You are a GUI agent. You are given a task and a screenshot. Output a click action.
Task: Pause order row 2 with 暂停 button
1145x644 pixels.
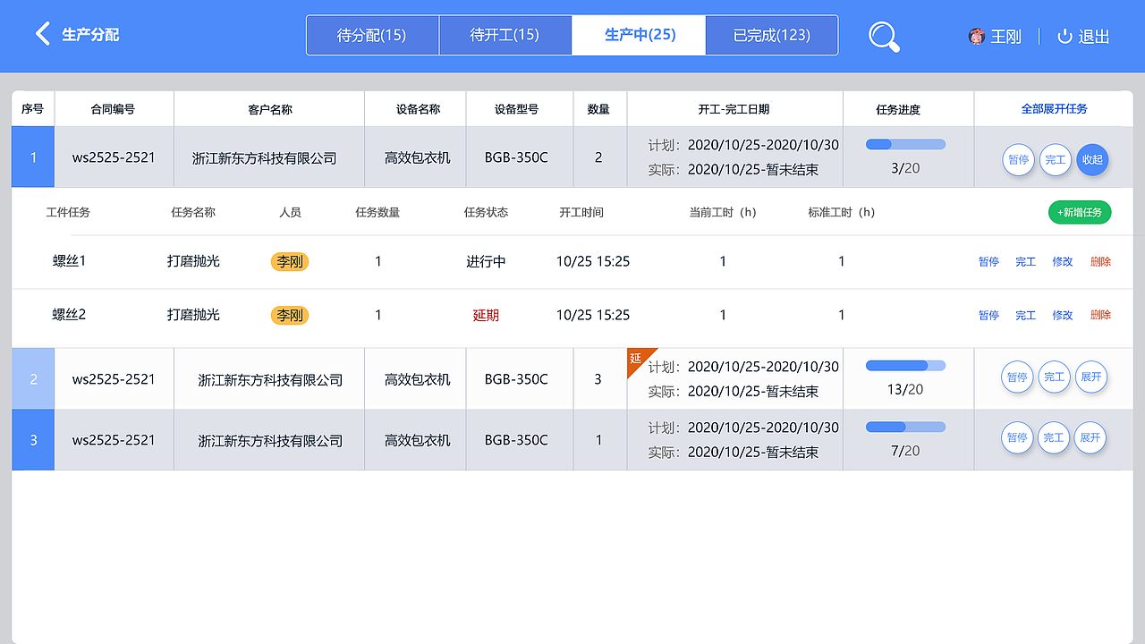point(1017,377)
